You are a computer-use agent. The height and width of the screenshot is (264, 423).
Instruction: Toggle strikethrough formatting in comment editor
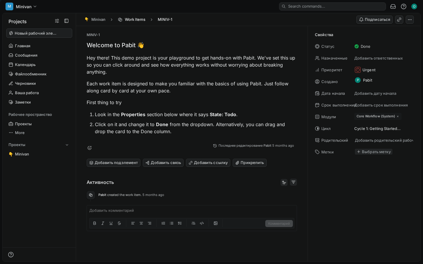click(x=119, y=223)
